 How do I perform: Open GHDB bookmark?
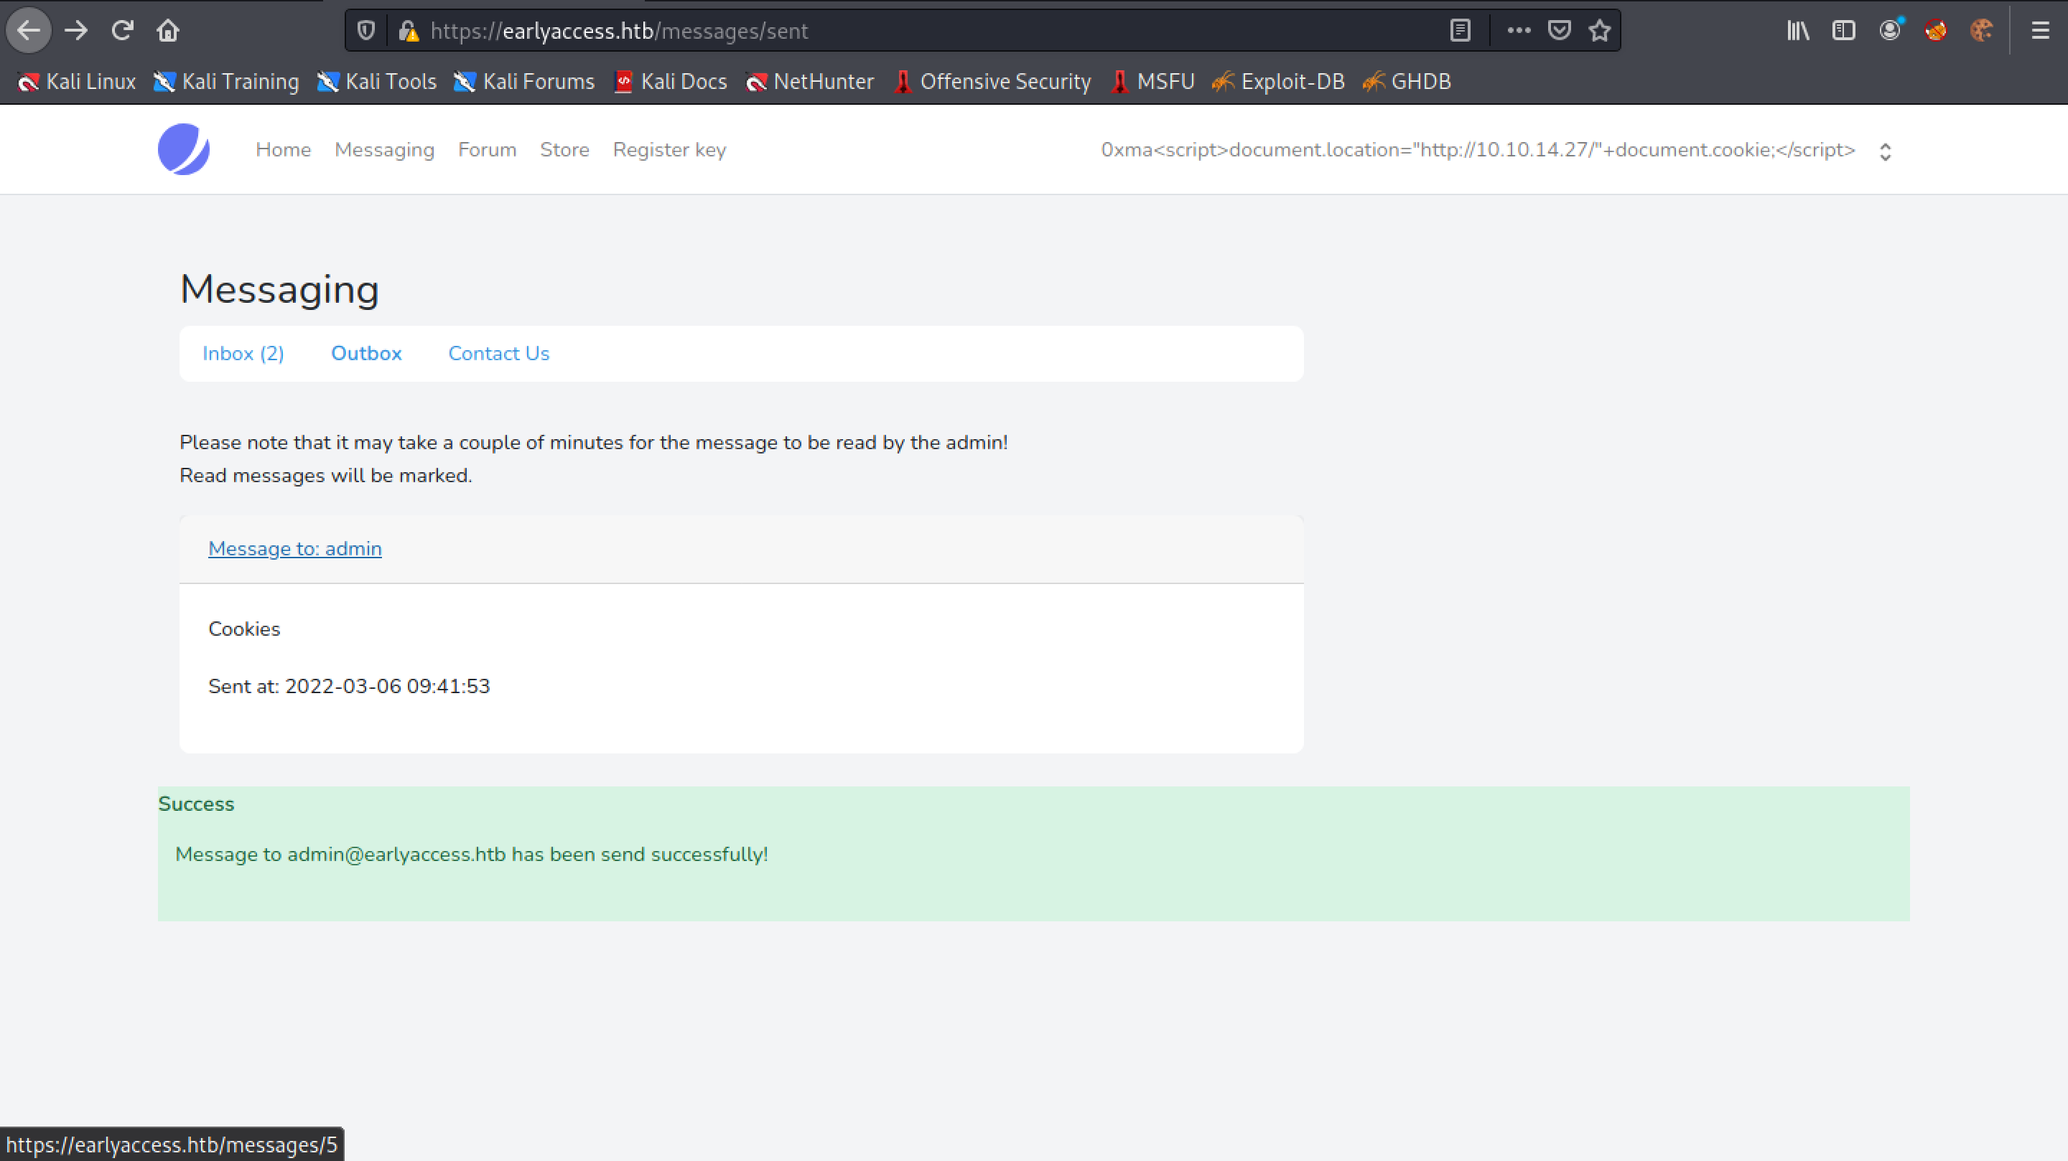pyautogui.click(x=1407, y=82)
